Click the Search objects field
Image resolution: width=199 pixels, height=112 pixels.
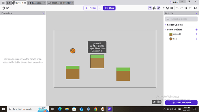[181, 19]
